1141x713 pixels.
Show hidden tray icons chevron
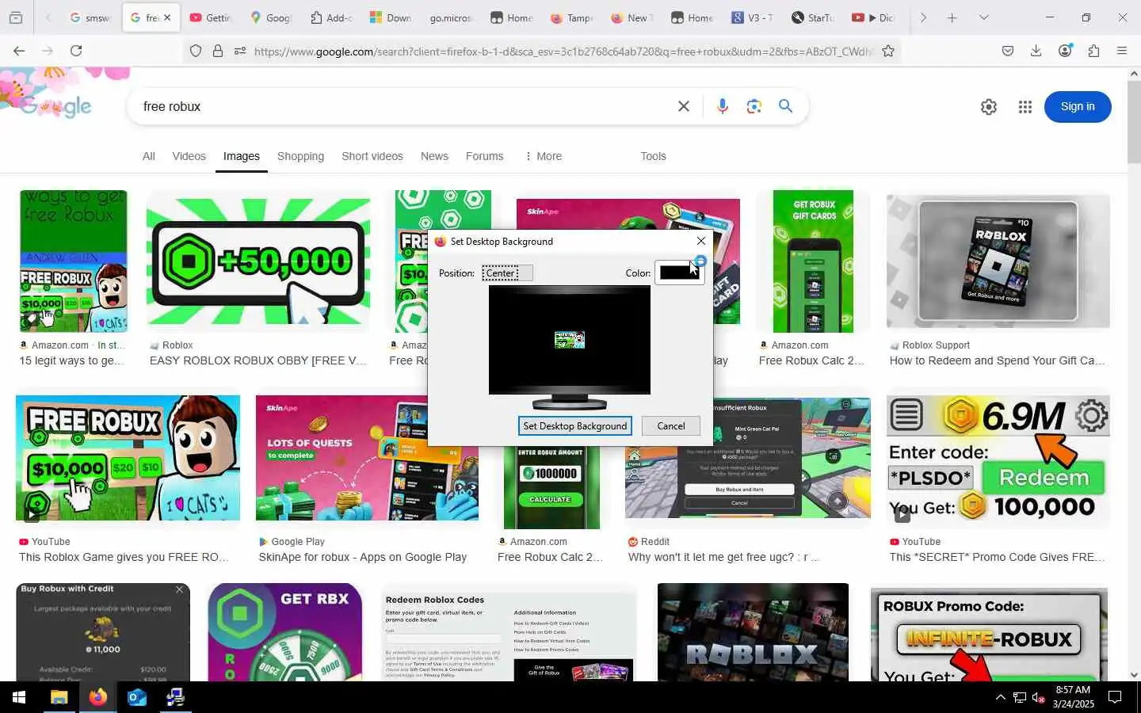click(x=1000, y=697)
